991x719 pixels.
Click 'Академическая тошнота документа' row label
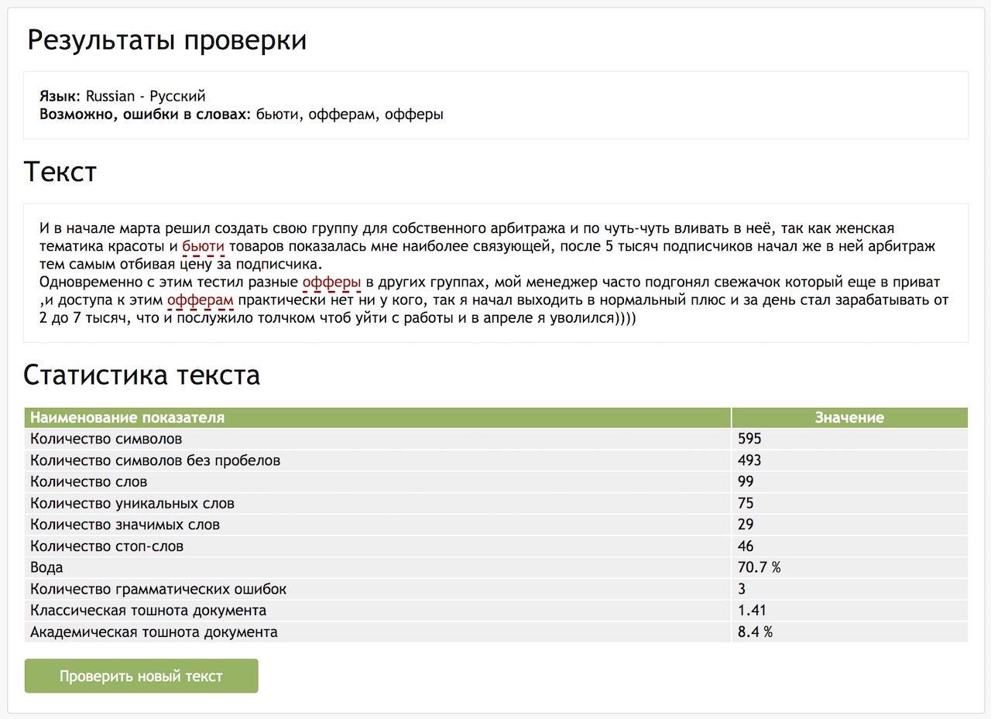tap(154, 632)
